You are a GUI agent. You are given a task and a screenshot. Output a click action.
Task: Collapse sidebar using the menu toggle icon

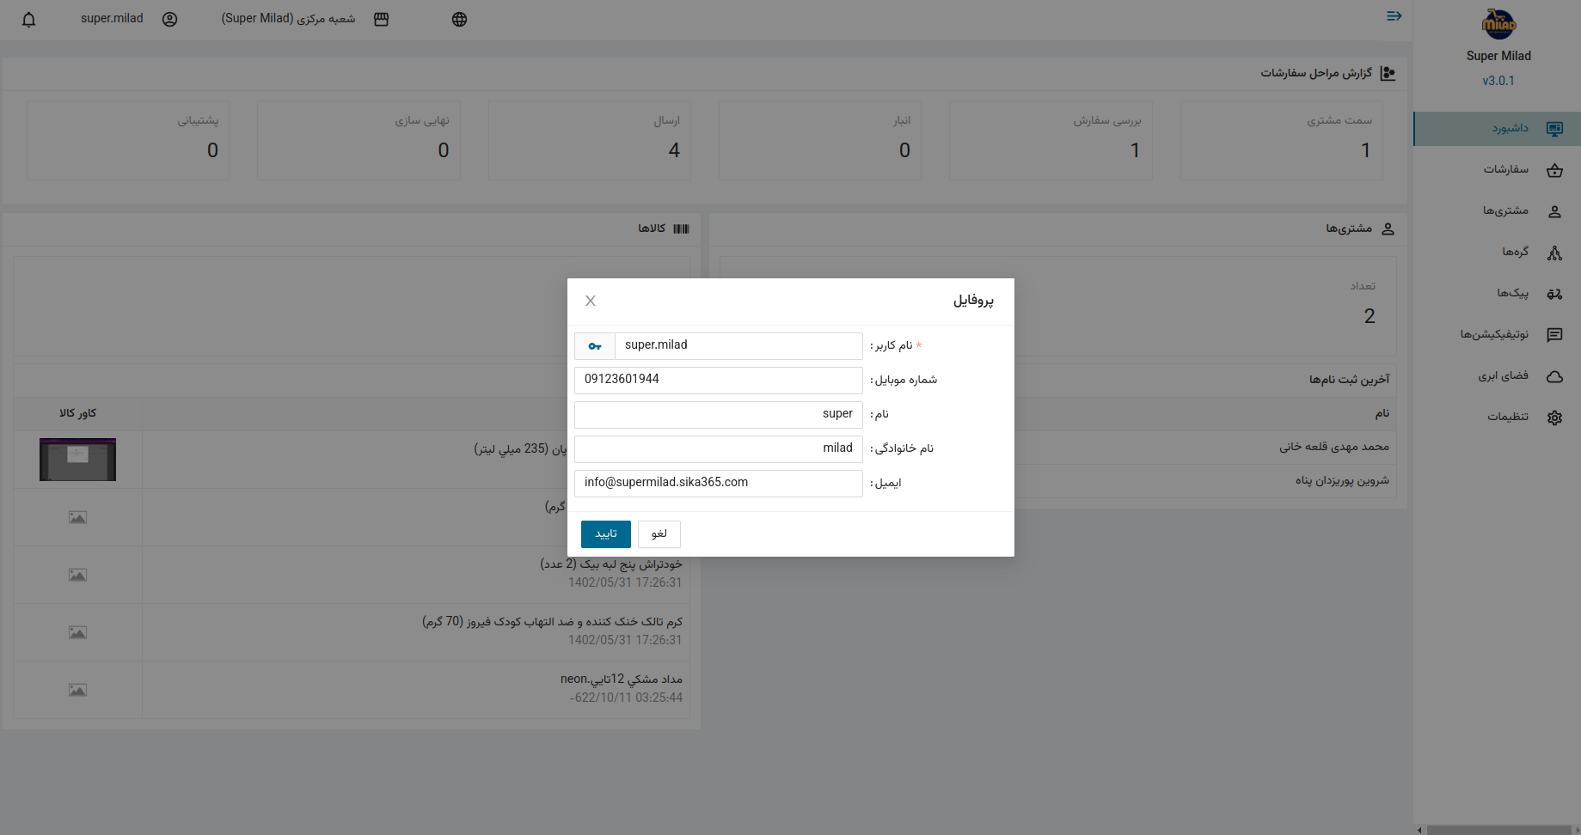pyautogui.click(x=1394, y=16)
